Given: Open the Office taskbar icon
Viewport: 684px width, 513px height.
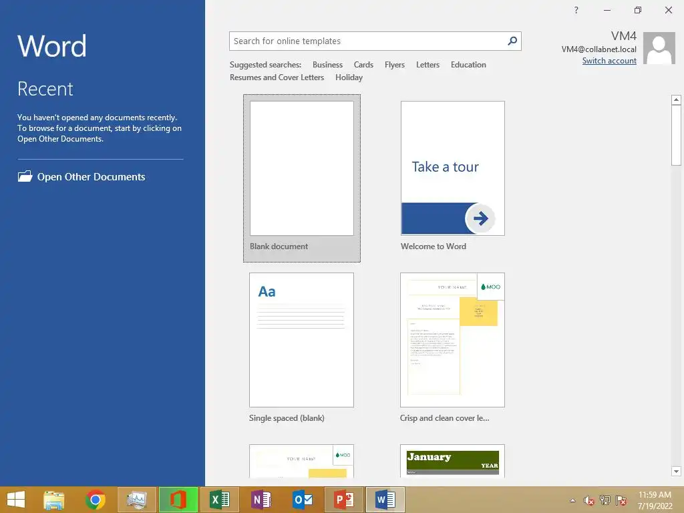Looking at the screenshot, I should [x=178, y=500].
